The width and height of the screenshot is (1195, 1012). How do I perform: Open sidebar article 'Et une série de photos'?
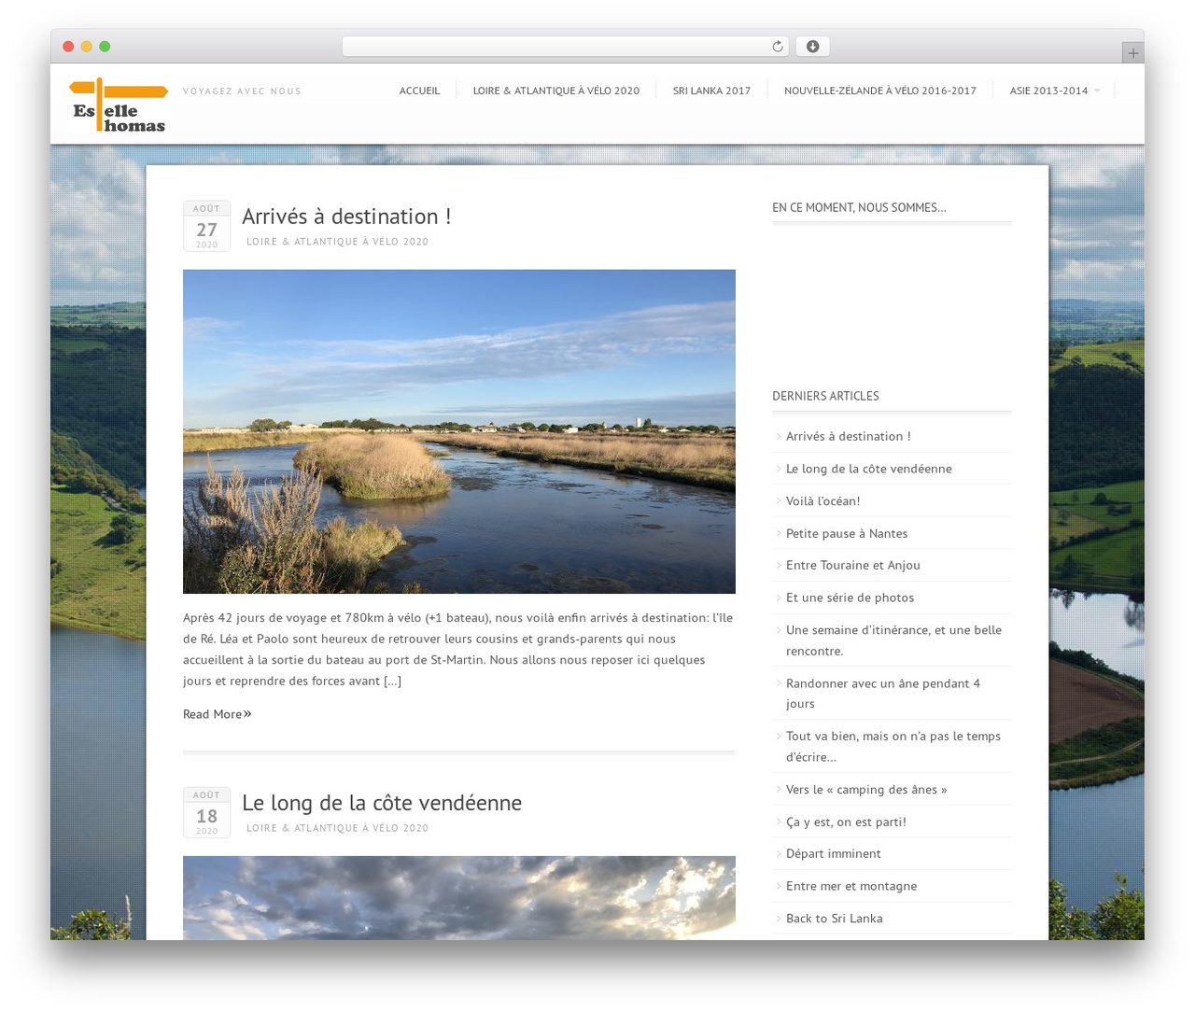pos(851,597)
